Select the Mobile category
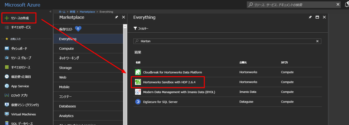The image size is (349, 125). click(88, 87)
